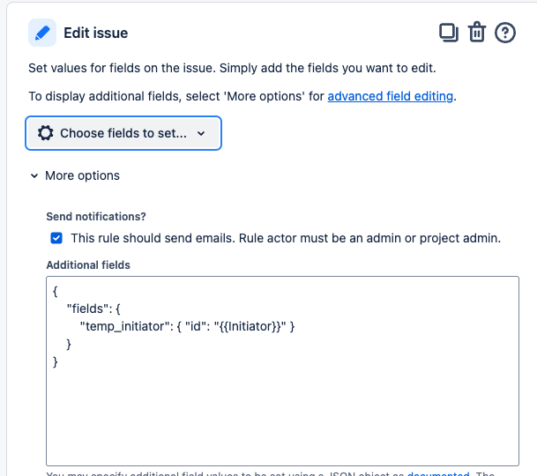
Task: Open the documented link below JSON box
Action: 438,474
